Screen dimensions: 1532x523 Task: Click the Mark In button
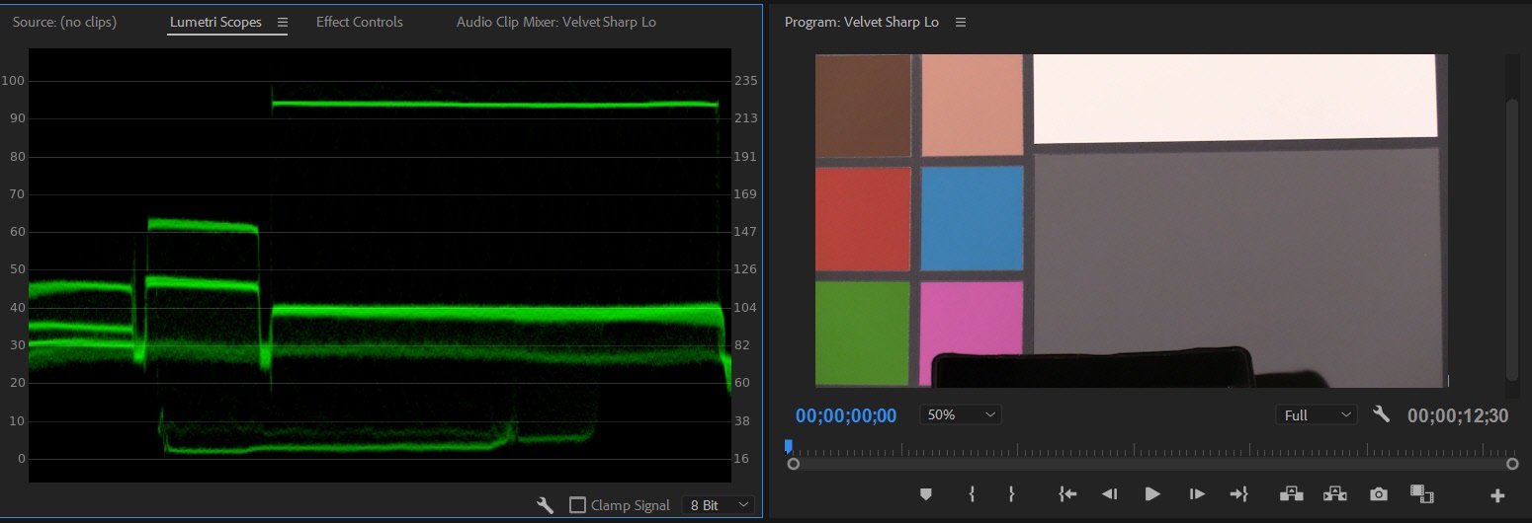coord(972,494)
